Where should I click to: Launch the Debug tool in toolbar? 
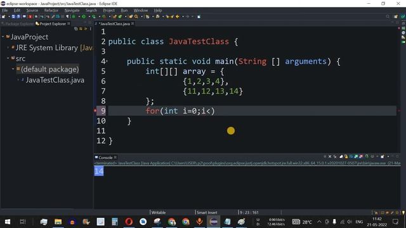[x=74, y=16]
